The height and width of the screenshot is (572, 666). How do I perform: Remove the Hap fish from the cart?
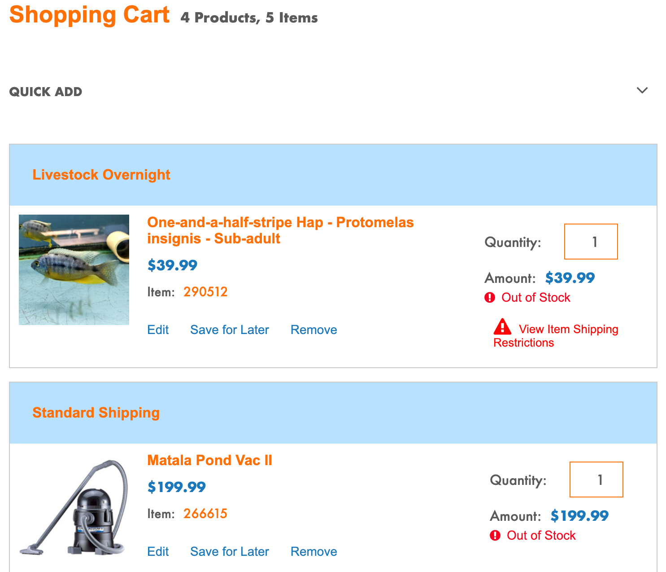point(313,330)
